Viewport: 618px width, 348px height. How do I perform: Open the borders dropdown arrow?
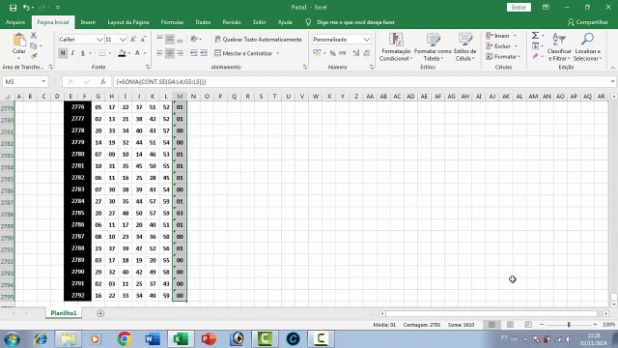(109, 53)
